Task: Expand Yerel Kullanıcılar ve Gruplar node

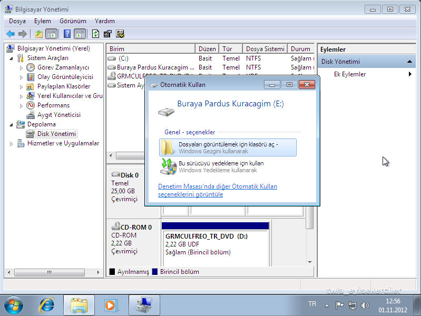Action: (x=21, y=96)
